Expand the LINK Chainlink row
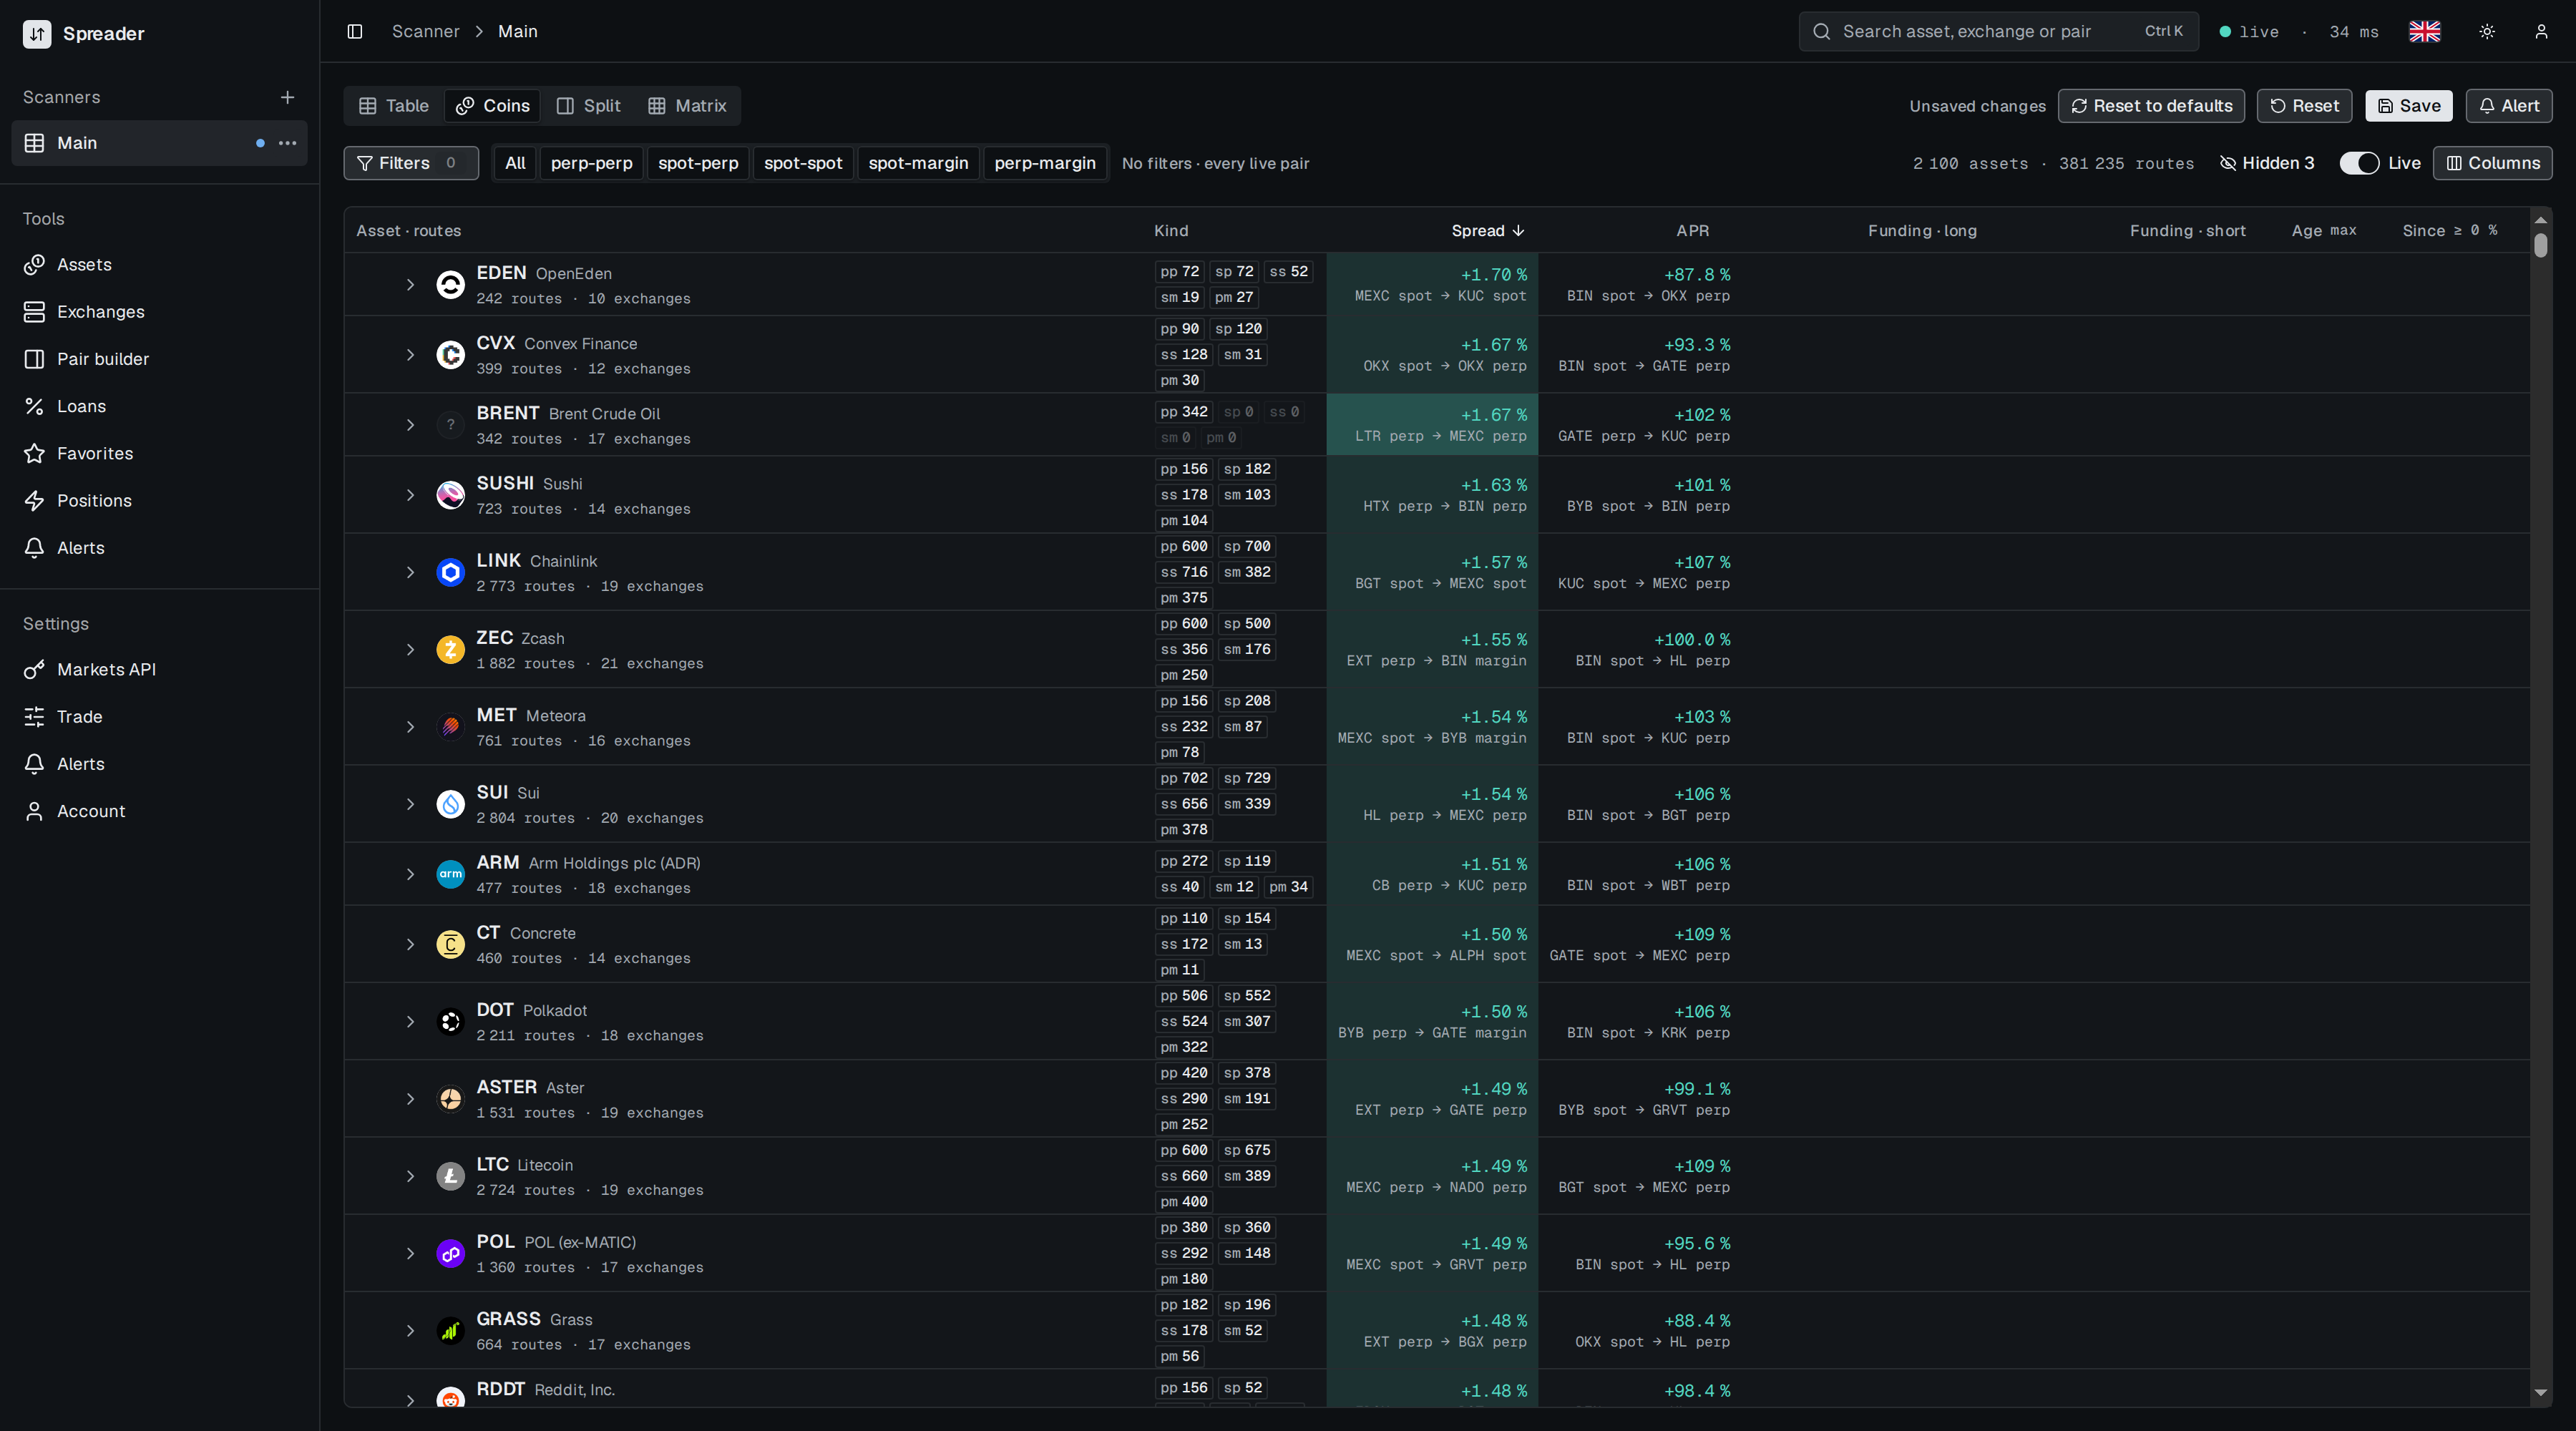This screenshot has width=2576, height=1431. click(x=410, y=573)
